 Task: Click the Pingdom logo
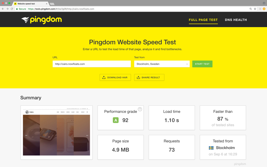(x=41, y=20)
